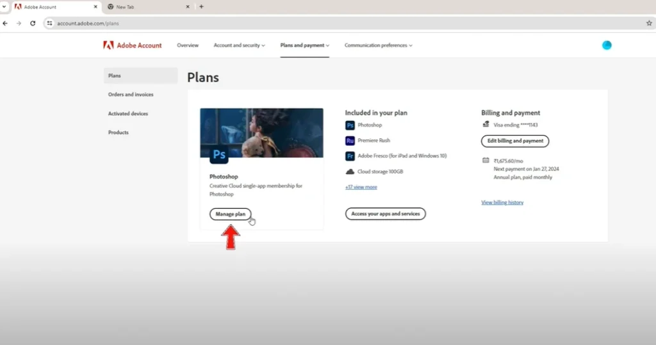The height and width of the screenshot is (345, 656).
Task: Click the Manage plan button
Action: coord(231,214)
